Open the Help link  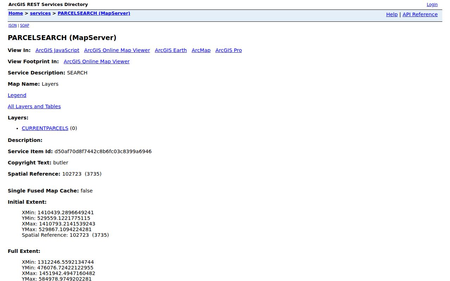(392, 14)
